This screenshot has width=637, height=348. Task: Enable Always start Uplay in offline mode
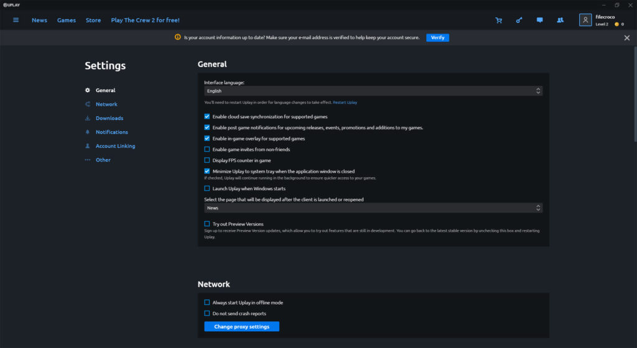tap(207, 303)
